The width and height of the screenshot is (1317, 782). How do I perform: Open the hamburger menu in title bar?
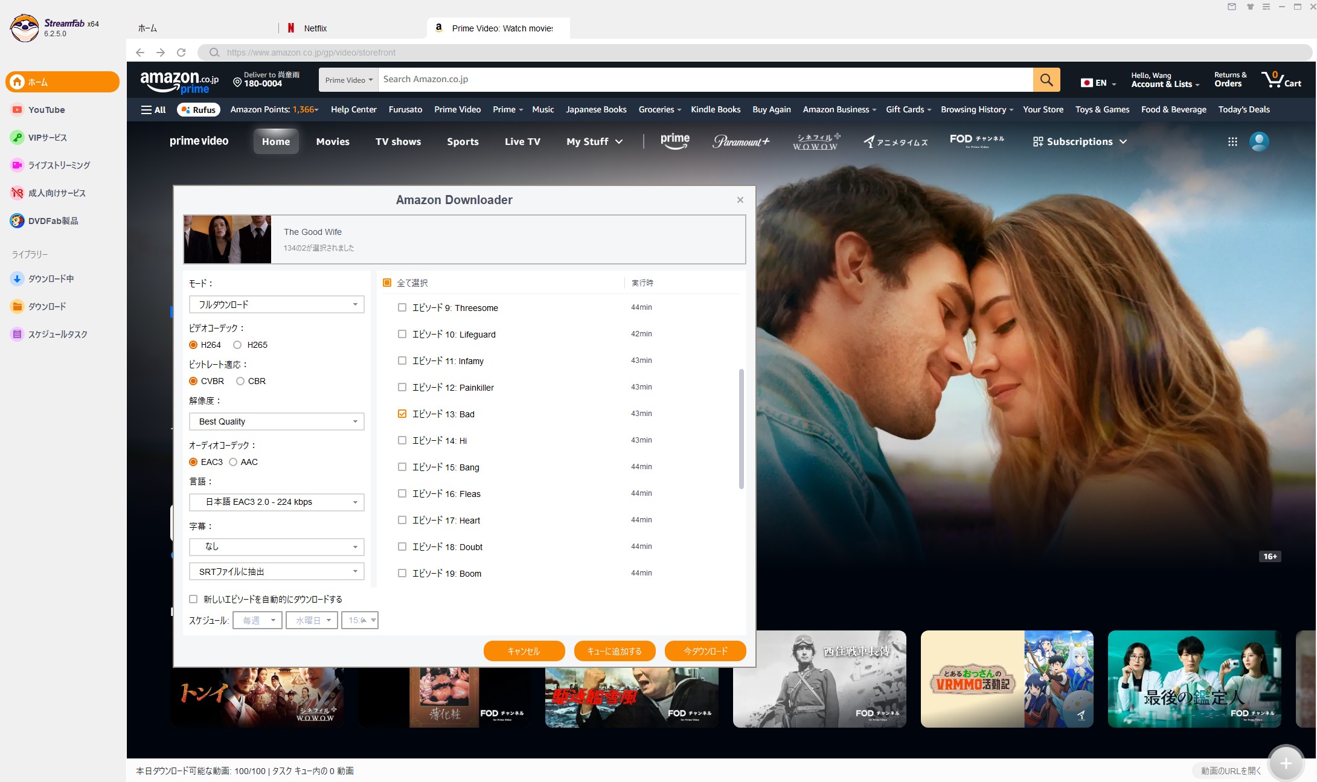click(1266, 7)
